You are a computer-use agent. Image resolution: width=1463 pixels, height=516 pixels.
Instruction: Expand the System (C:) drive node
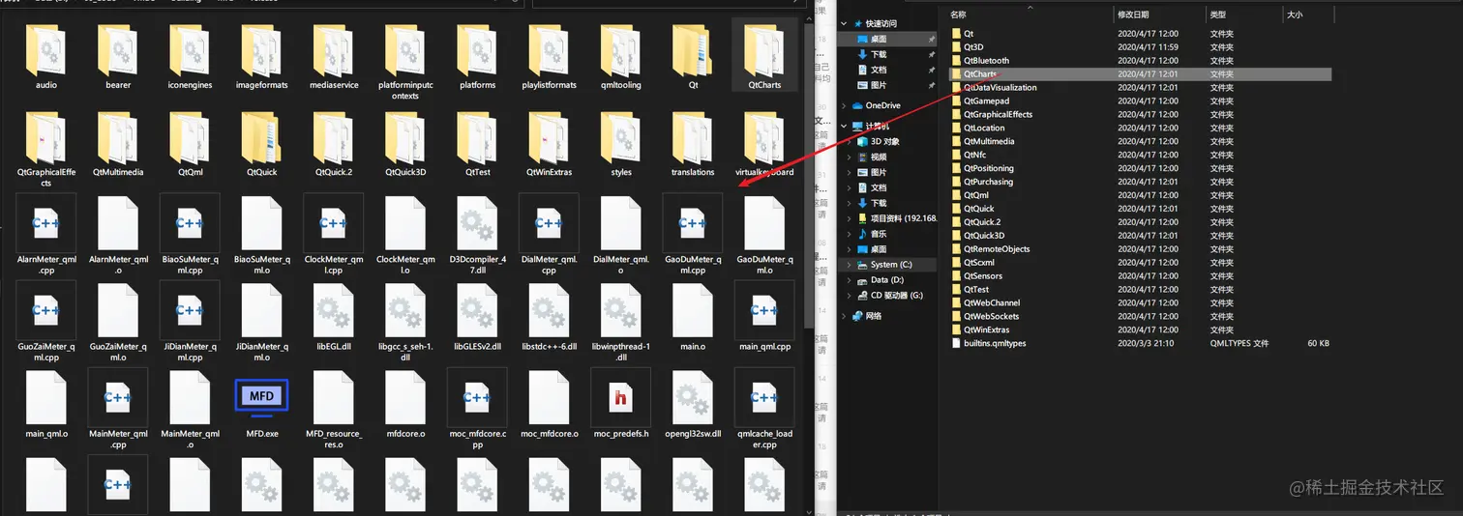851,265
